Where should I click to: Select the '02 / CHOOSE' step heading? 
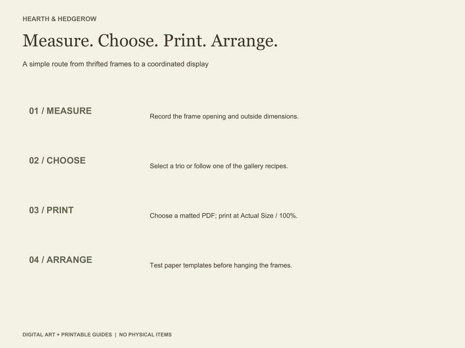(57, 160)
